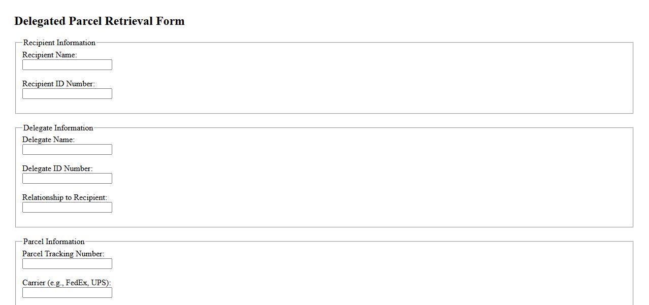Click the "Recipient Name:" label text
This screenshot has height=305, width=649.
pyautogui.click(x=49, y=55)
